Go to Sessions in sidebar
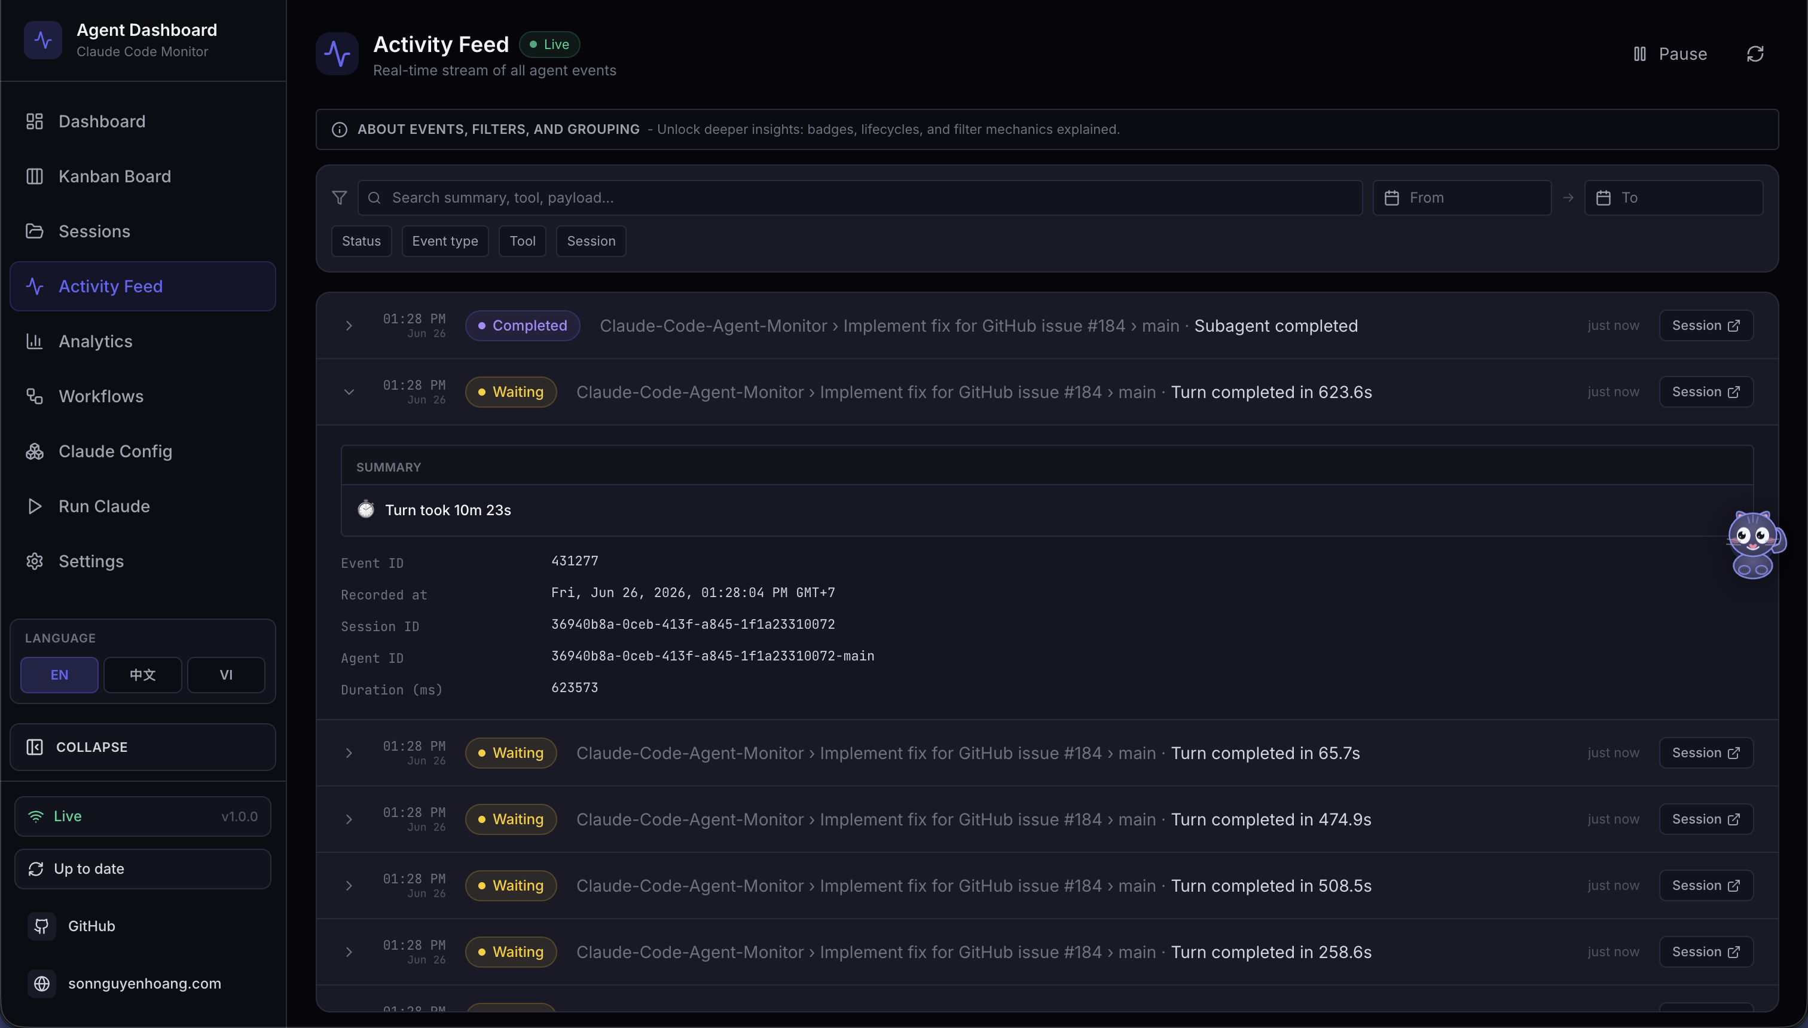1808x1028 pixels. (x=143, y=231)
